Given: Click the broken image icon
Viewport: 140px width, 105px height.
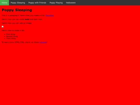Looking at the screenshot, I should pyautogui.click(x=3, y=27).
